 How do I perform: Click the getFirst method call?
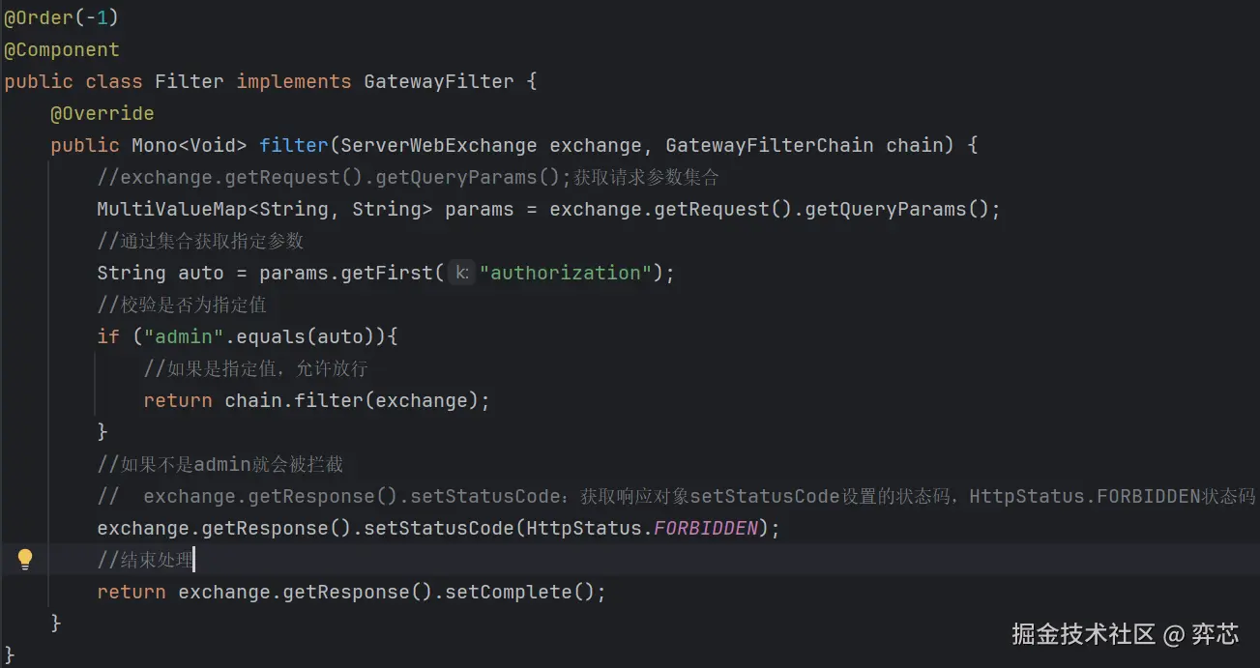click(386, 273)
